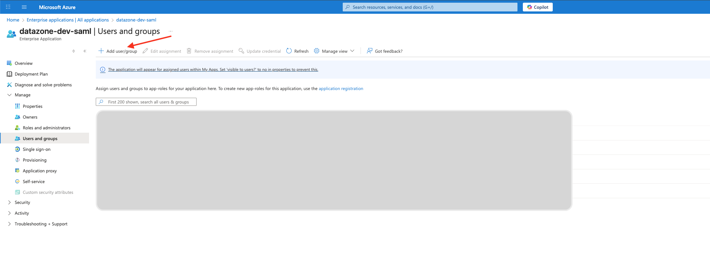The width and height of the screenshot is (710, 258).
Task: Open the application registration link
Action: coord(341,89)
